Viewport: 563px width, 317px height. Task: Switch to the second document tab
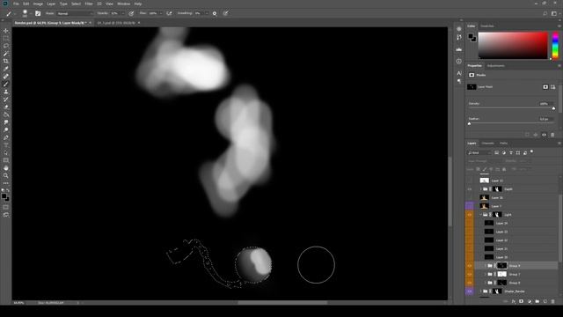[116, 23]
